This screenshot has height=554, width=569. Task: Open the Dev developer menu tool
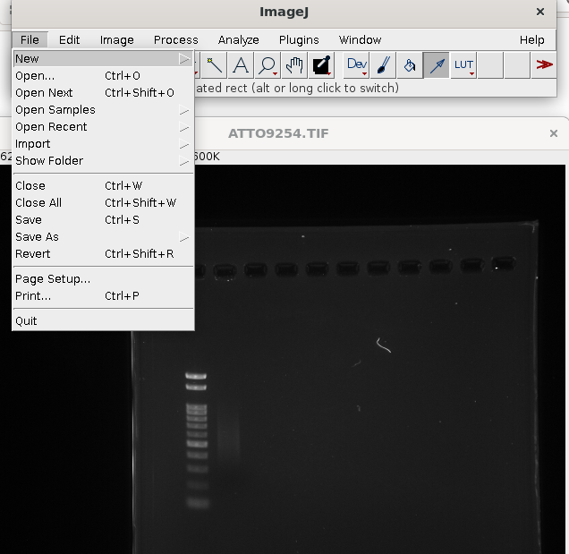356,65
